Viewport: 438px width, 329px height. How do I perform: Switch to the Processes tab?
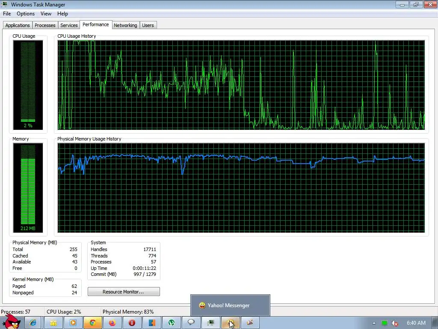point(45,25)
